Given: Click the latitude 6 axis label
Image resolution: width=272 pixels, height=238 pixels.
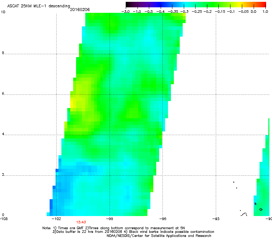Looking at the screenshot, I should (x=3, y=93).
